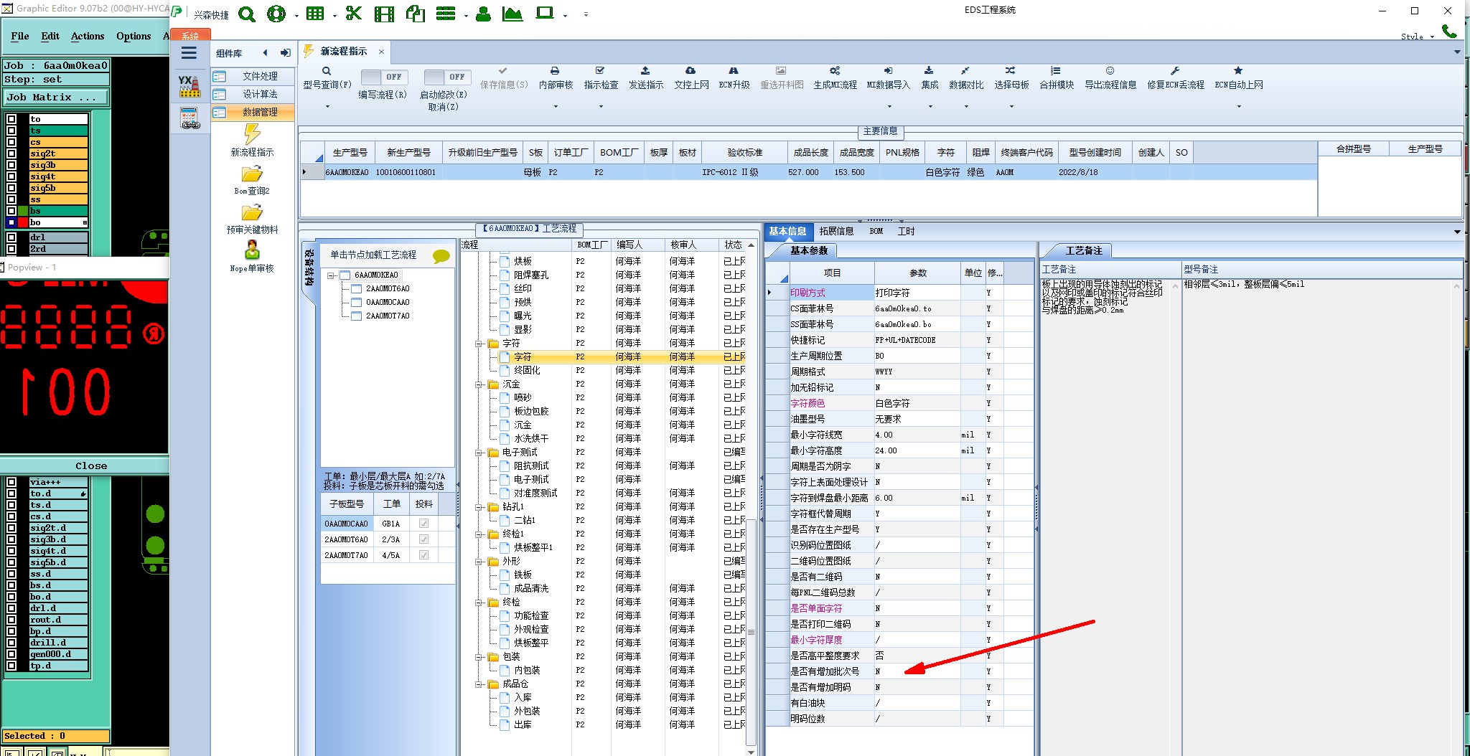Toggle 投料 checkbox for 2AAOMOT6AO row
This screenshot has width=1470, height=756.
coord(423,539)
